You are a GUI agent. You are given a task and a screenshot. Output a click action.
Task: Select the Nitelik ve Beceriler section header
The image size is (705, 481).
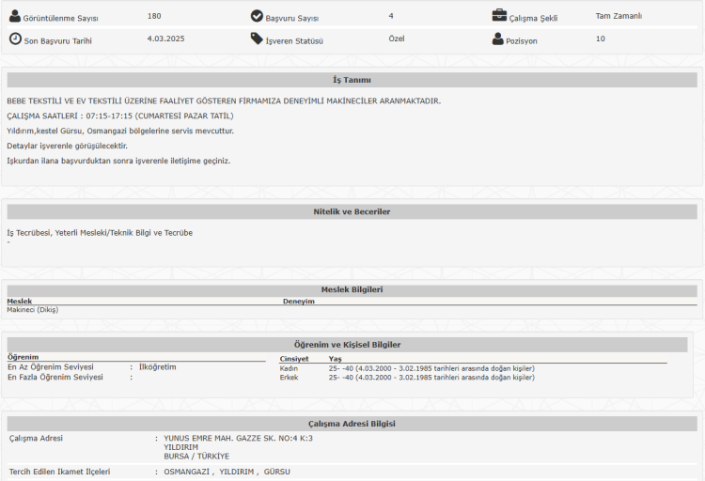[x=352, y=211]
